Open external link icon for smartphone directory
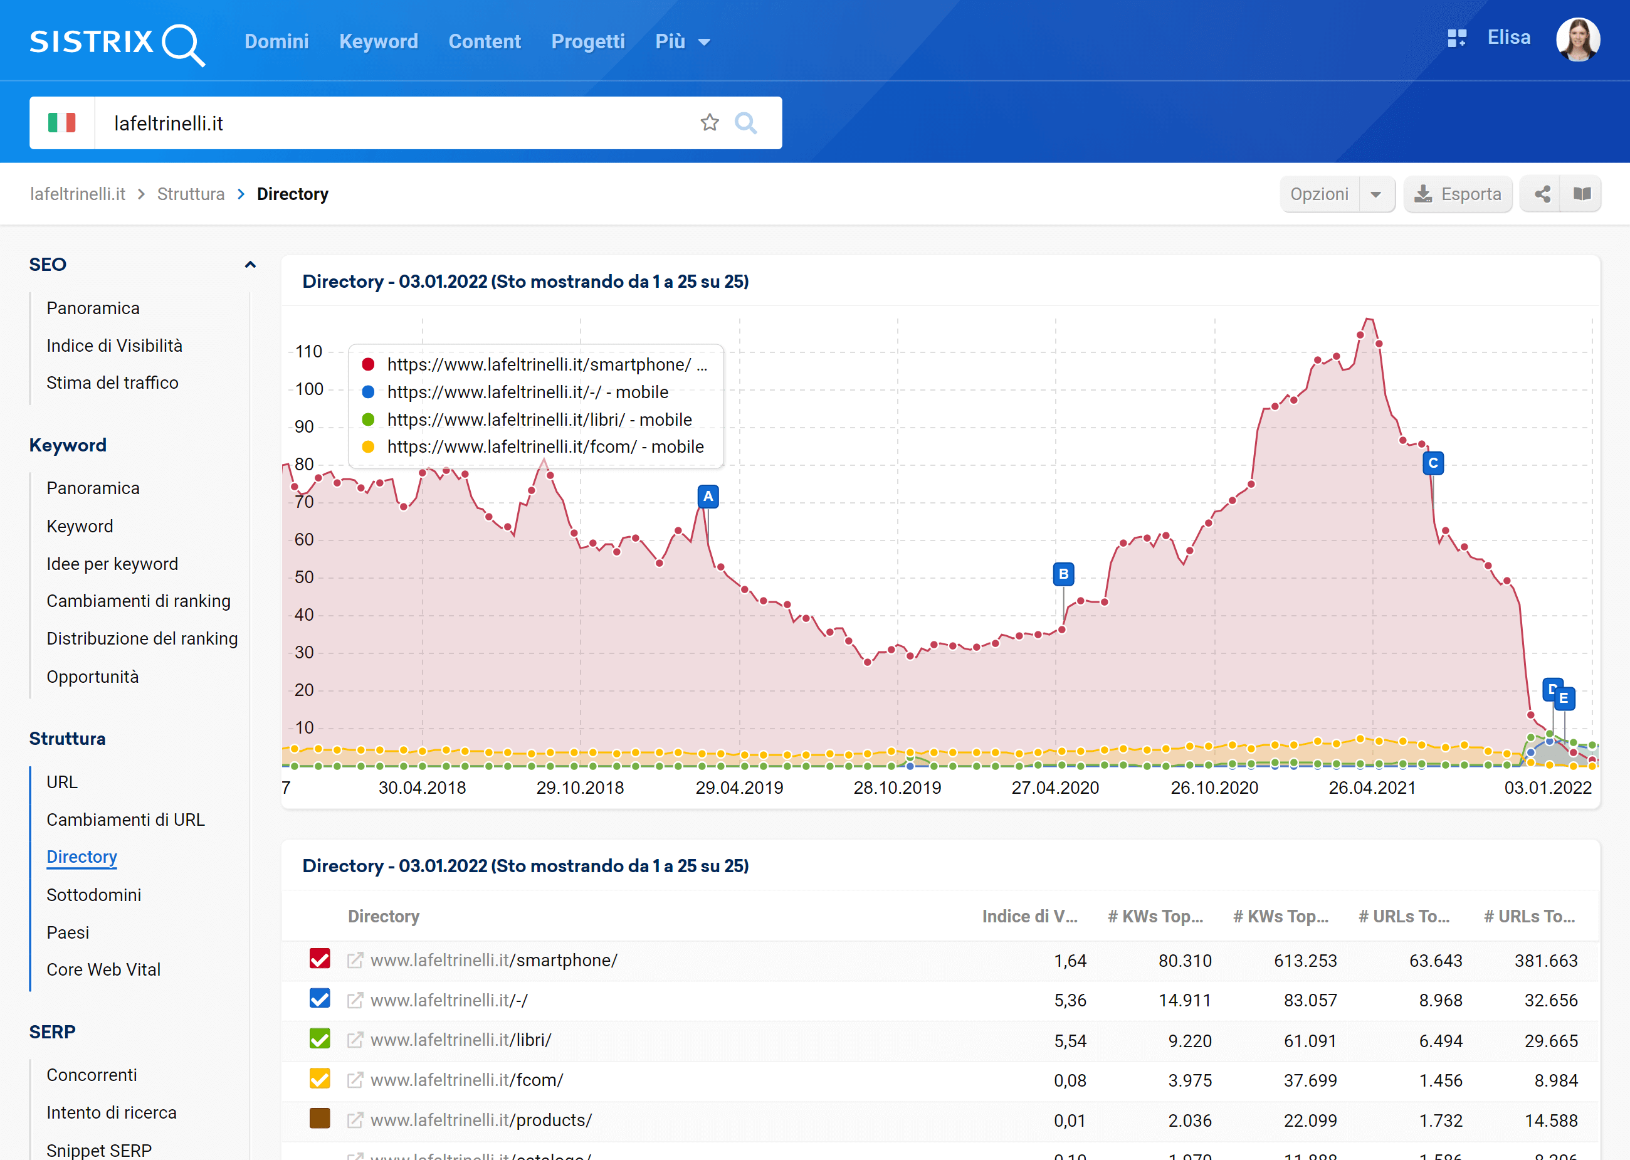Image resolution: width=1630 pixels, height=1160 pixels. click(x=355, y=960)
